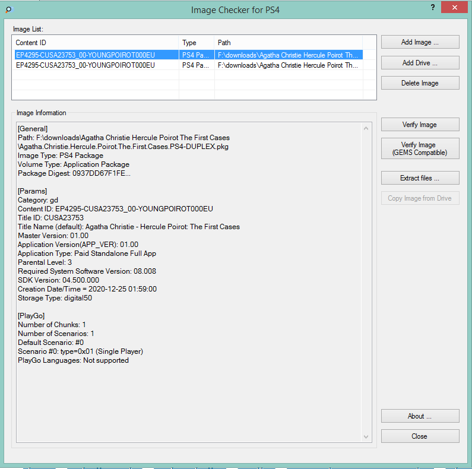Viewport: 472px width, 469px height.
Task: Click the Image Type: PS4 Package line
Action: pyautogui.click(x=61, y=156)
